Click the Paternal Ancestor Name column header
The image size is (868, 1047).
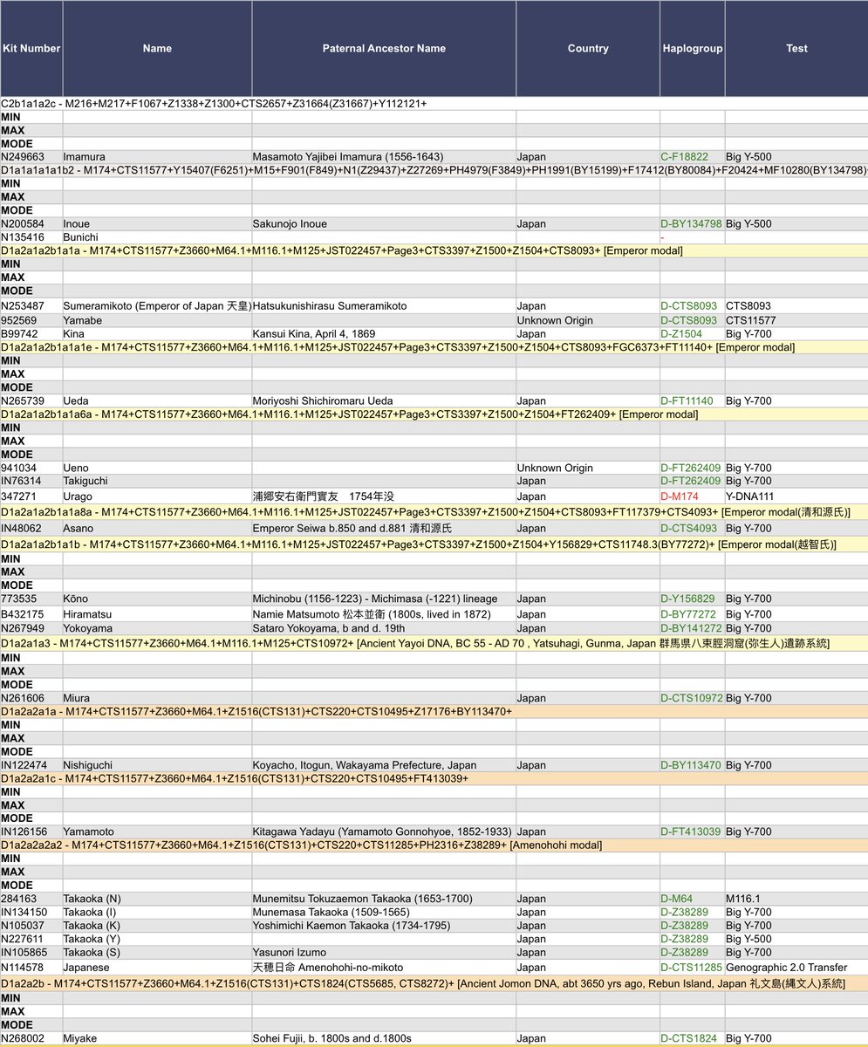(x=384, y=49)
